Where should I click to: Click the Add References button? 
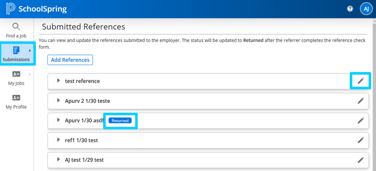[70, 60]
